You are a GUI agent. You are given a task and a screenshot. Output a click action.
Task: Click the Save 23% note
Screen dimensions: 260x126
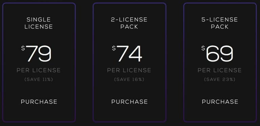click(220, 79)
